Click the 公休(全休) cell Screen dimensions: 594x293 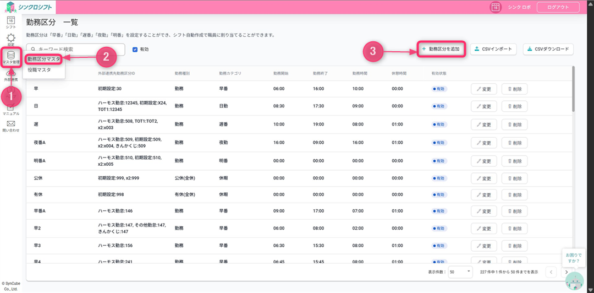click(x=185, y=178)
